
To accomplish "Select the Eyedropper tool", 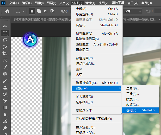I will point(5,67).
